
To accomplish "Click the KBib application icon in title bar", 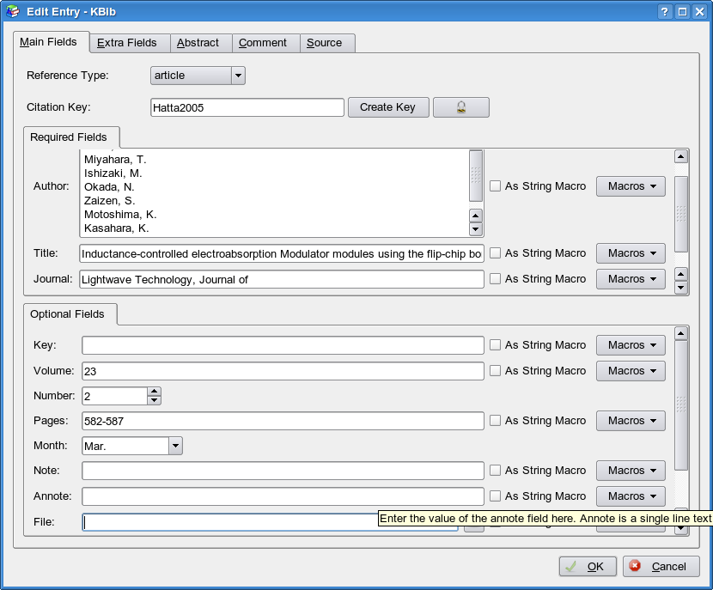I will click(x=12, y=12).
